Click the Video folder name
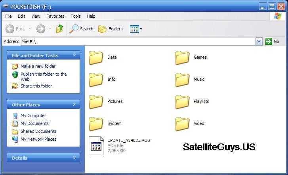288x175 pixels. click(x=199, y=123)
